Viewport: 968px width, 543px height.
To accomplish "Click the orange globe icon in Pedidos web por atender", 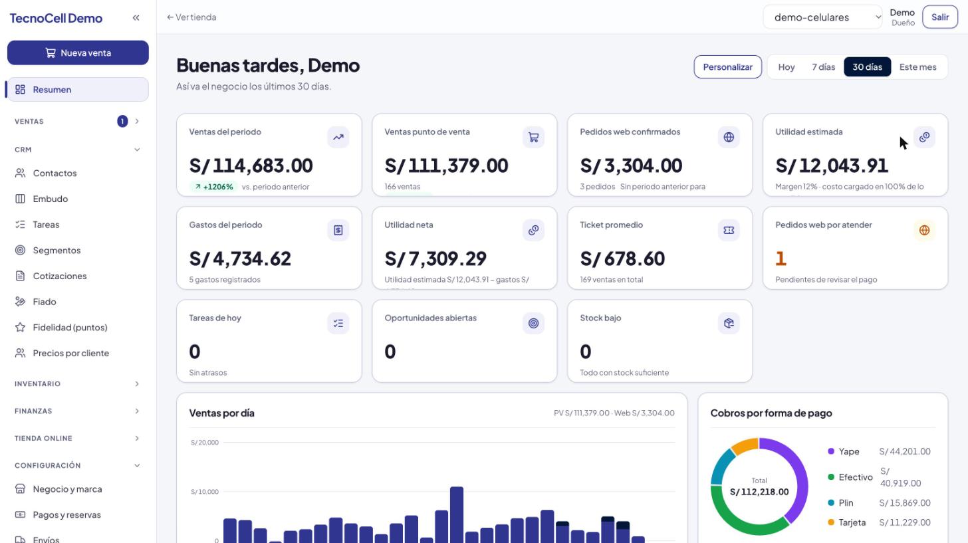I will coord(924,230).
